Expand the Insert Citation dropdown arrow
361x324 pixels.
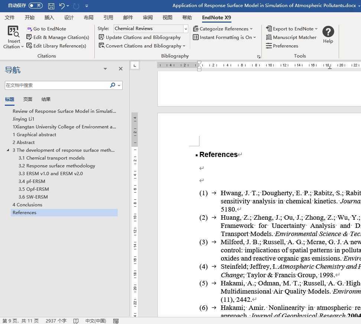click(x=22, y=47)
